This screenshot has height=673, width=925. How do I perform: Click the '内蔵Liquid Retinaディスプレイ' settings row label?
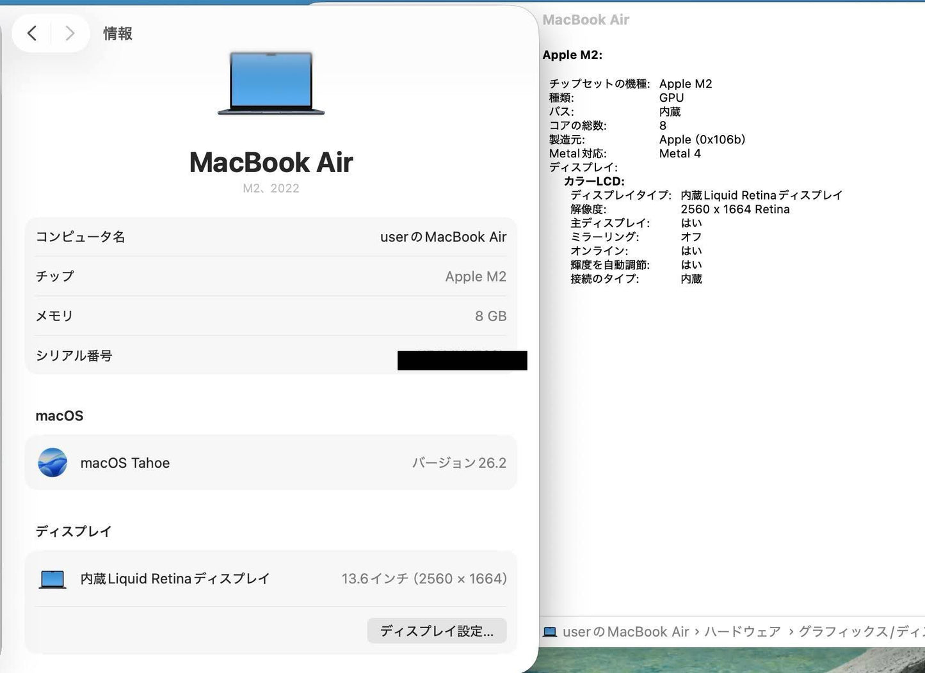coord(175,579)
